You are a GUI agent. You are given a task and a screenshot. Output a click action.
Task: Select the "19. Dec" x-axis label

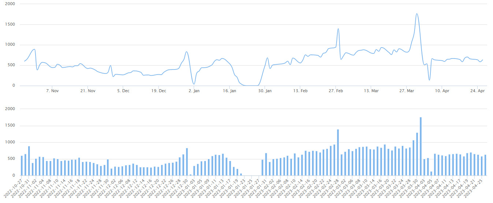159,91
